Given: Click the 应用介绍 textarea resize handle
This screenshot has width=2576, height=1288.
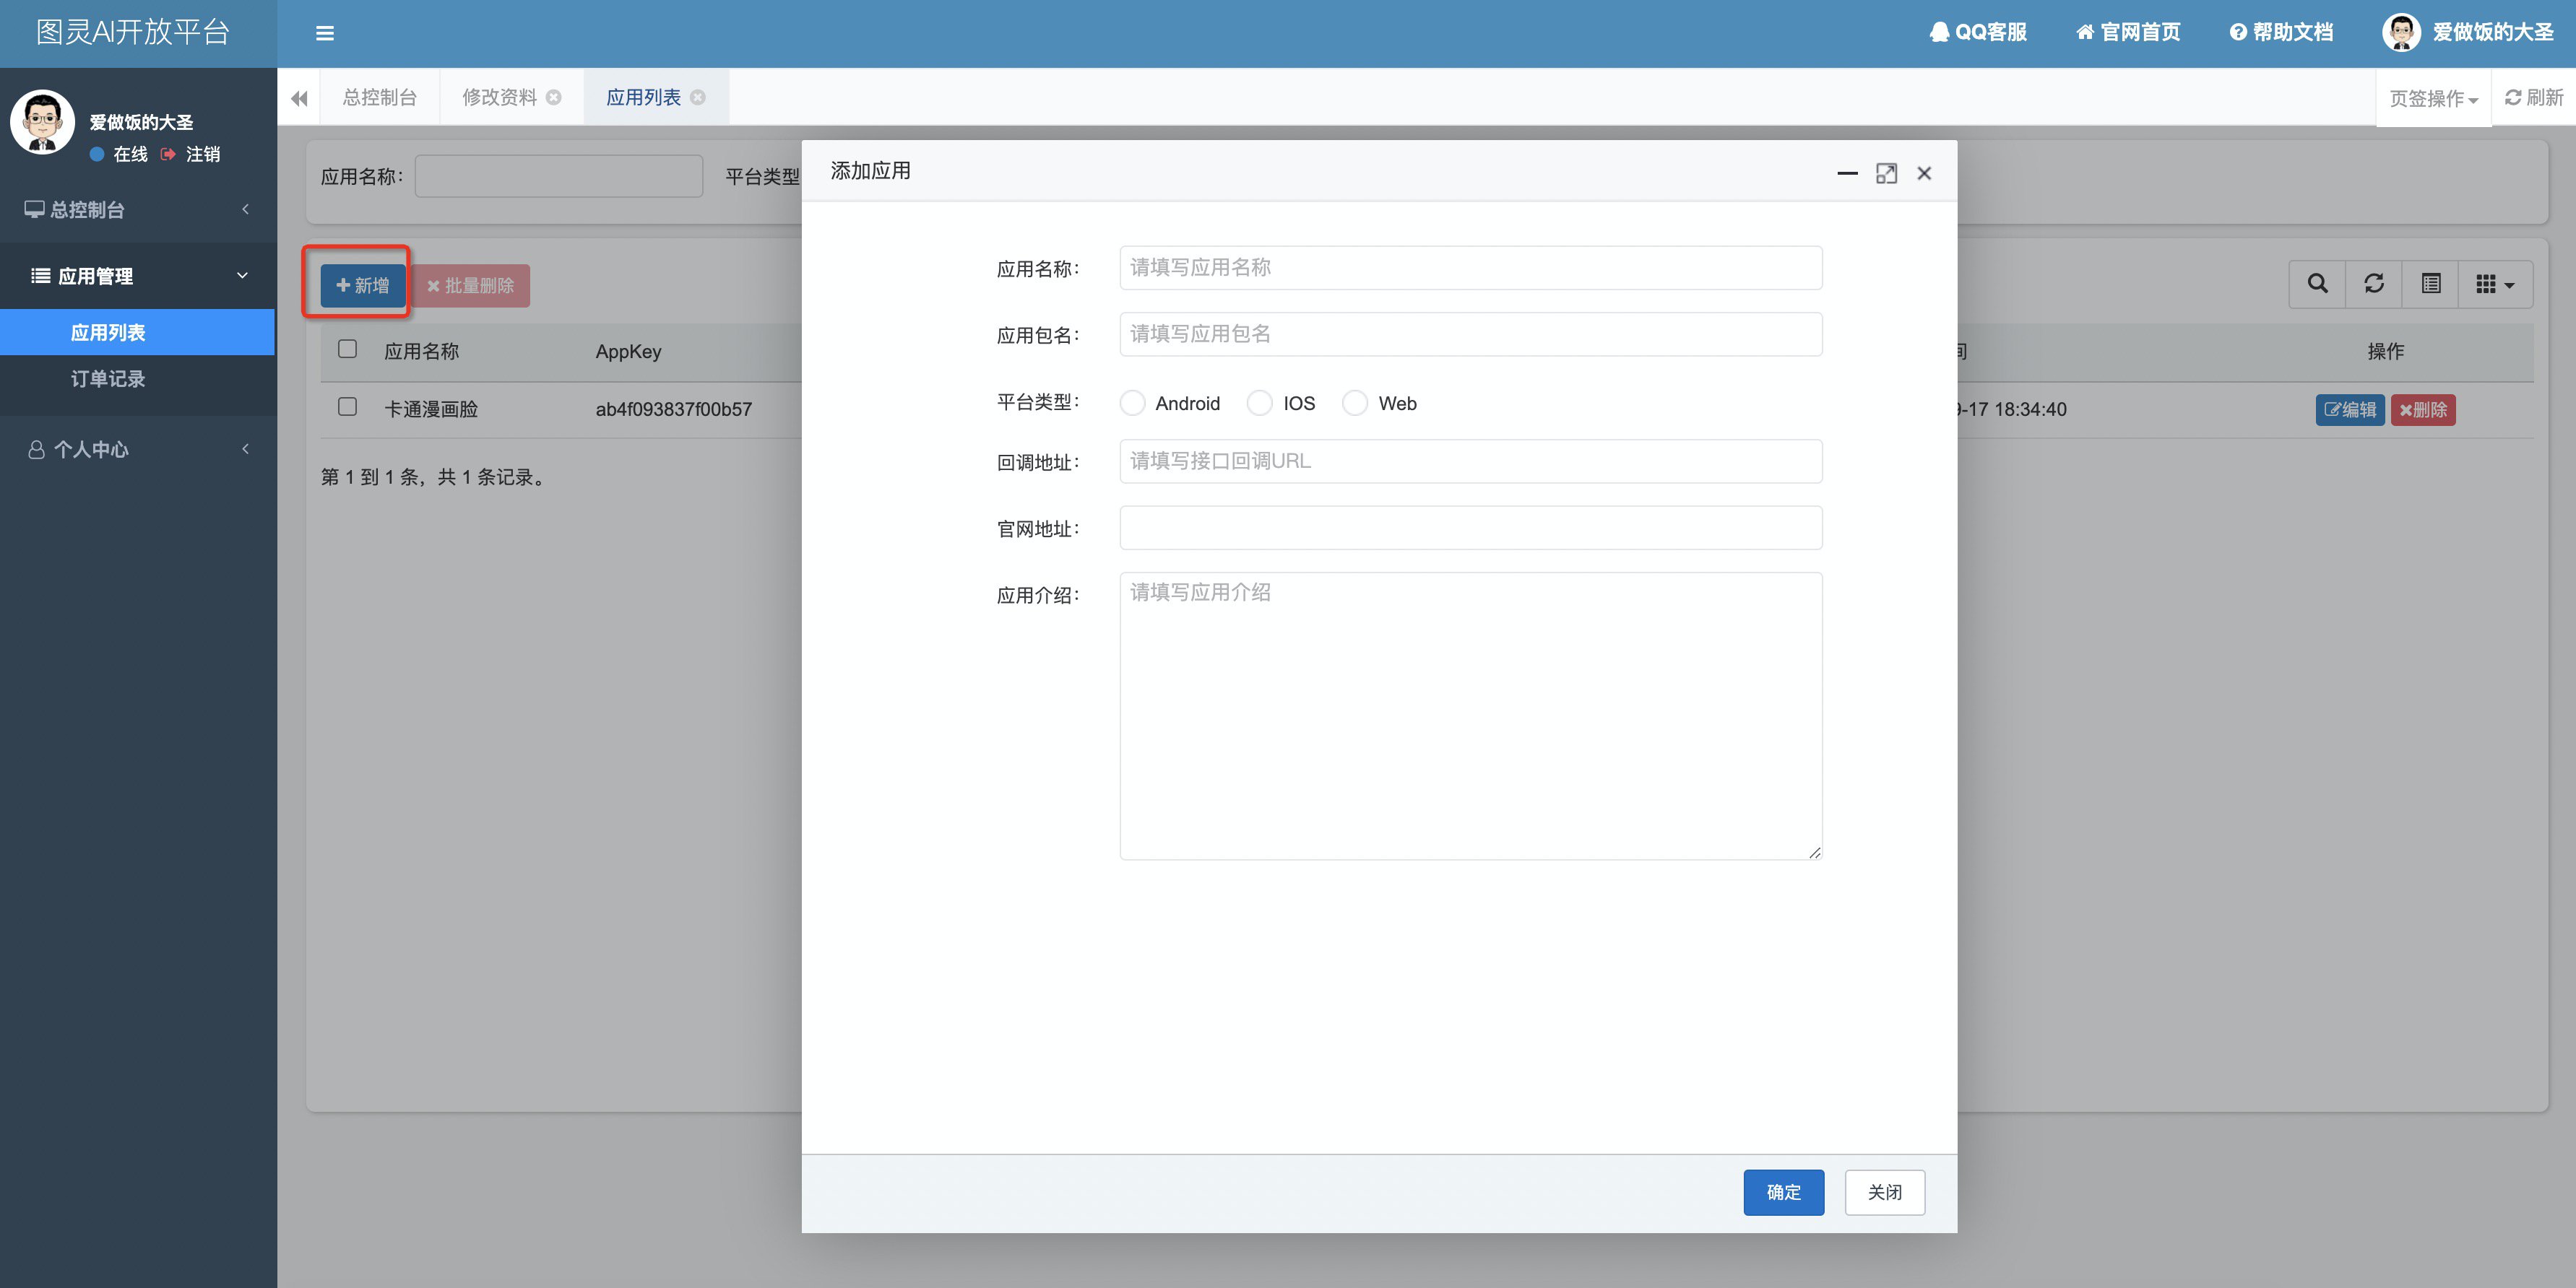Looking at the screenshot, I should (x=1814, y=853).
